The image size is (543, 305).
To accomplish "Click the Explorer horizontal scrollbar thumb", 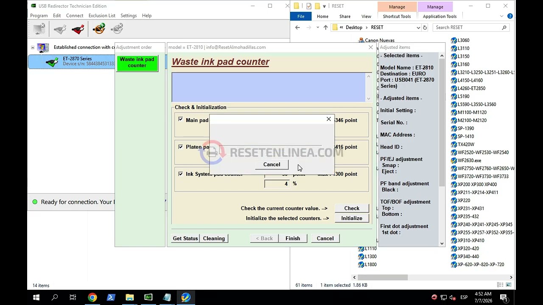I will point(383,277).
